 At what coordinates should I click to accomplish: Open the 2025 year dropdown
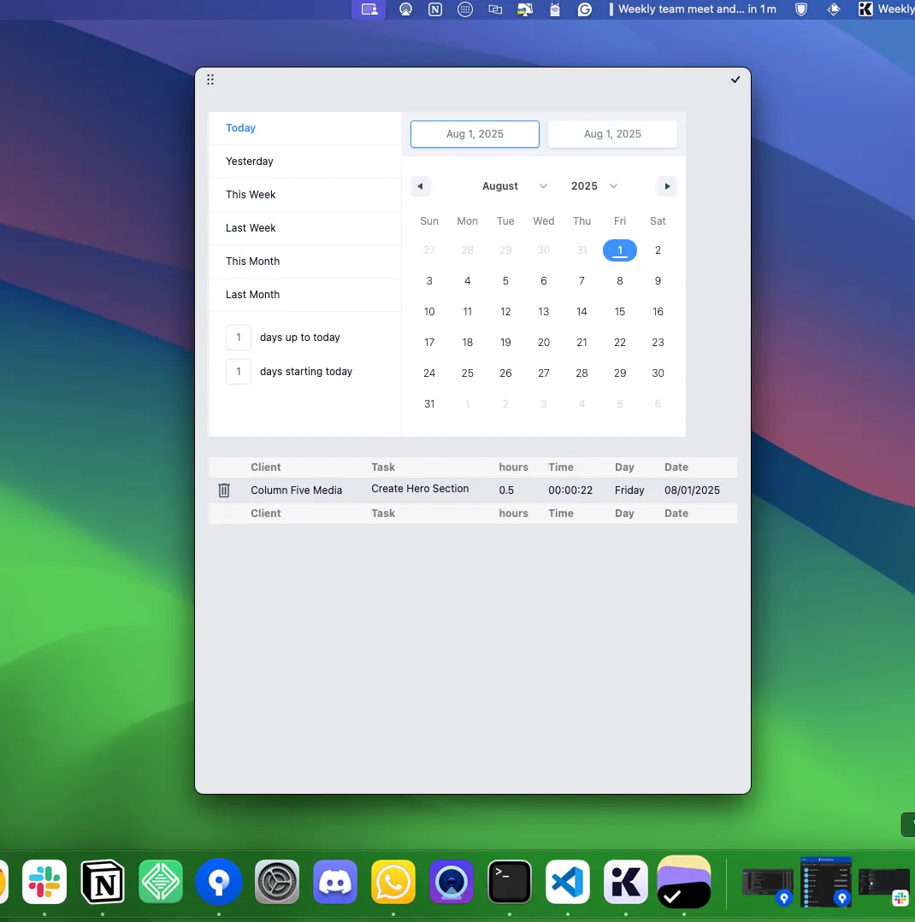(x=594, y=186)
